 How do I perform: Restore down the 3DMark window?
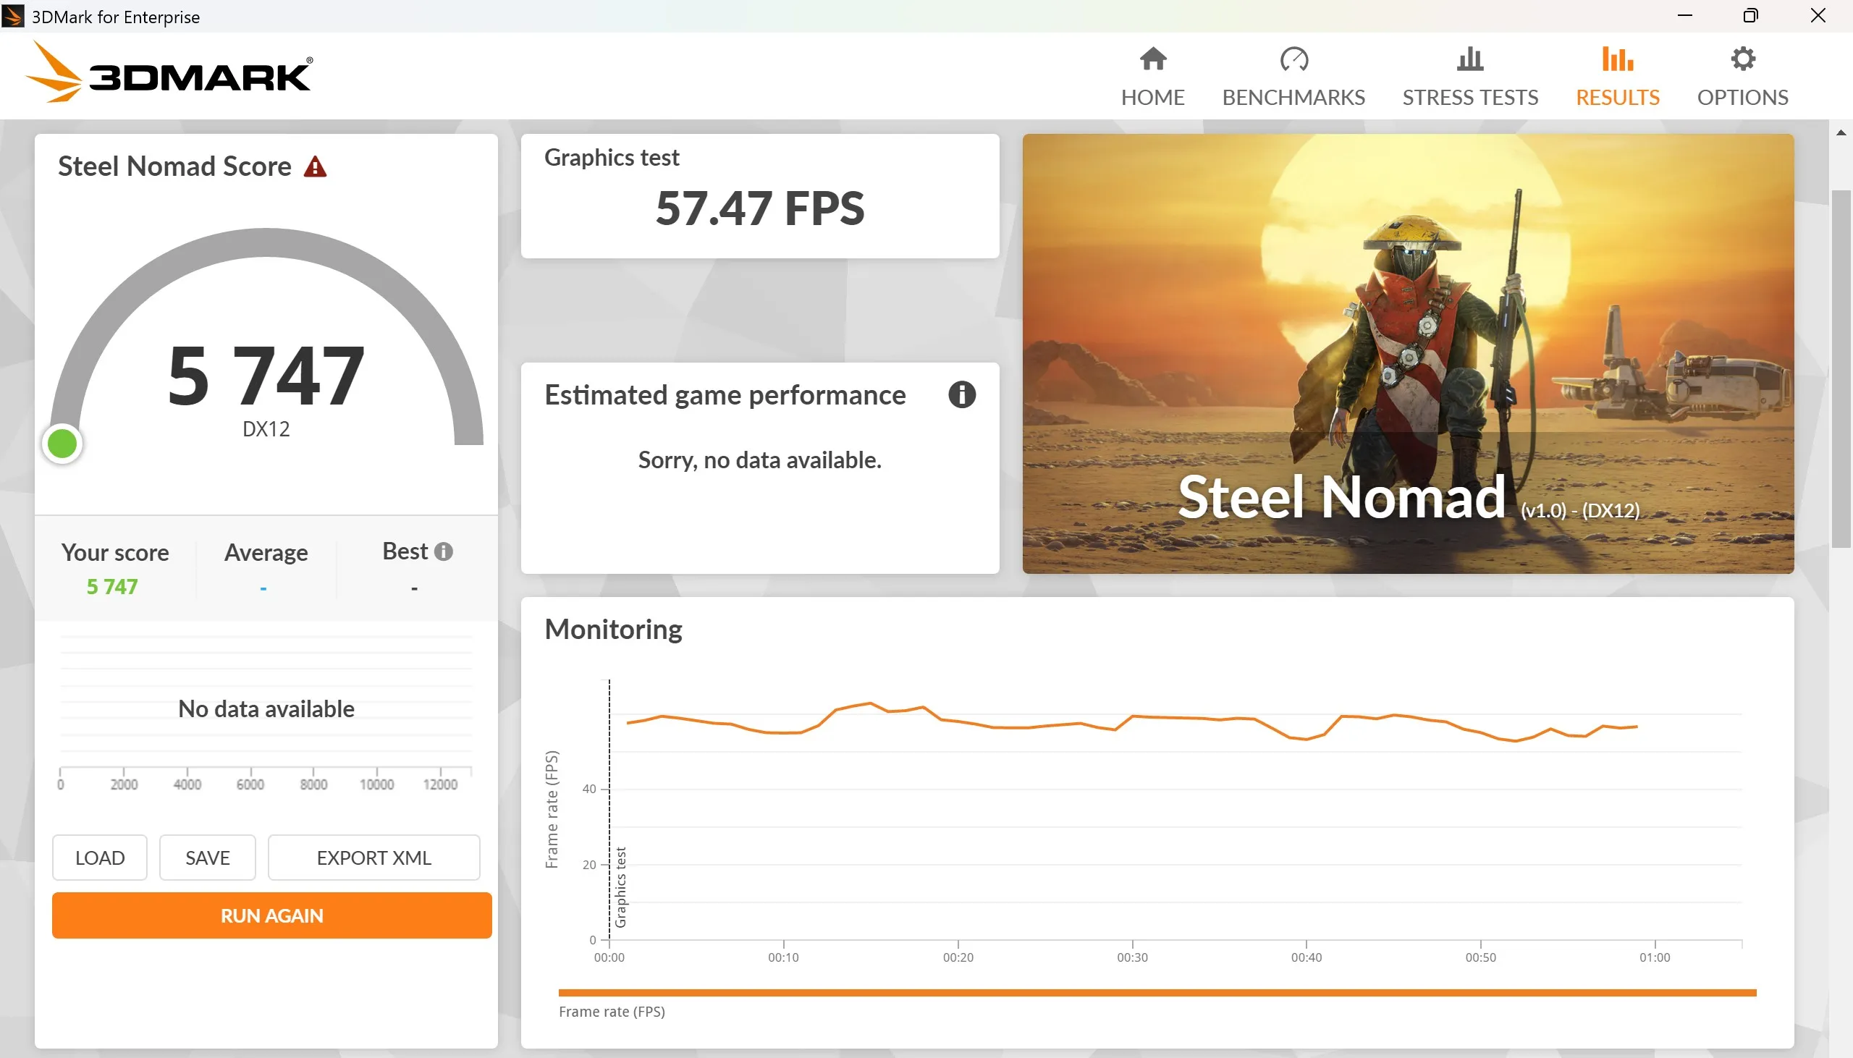(1750, 15)
